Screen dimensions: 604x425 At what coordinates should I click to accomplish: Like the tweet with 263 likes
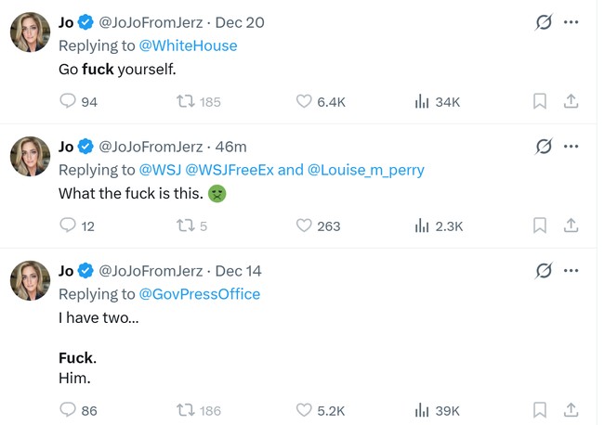(304, 225)
